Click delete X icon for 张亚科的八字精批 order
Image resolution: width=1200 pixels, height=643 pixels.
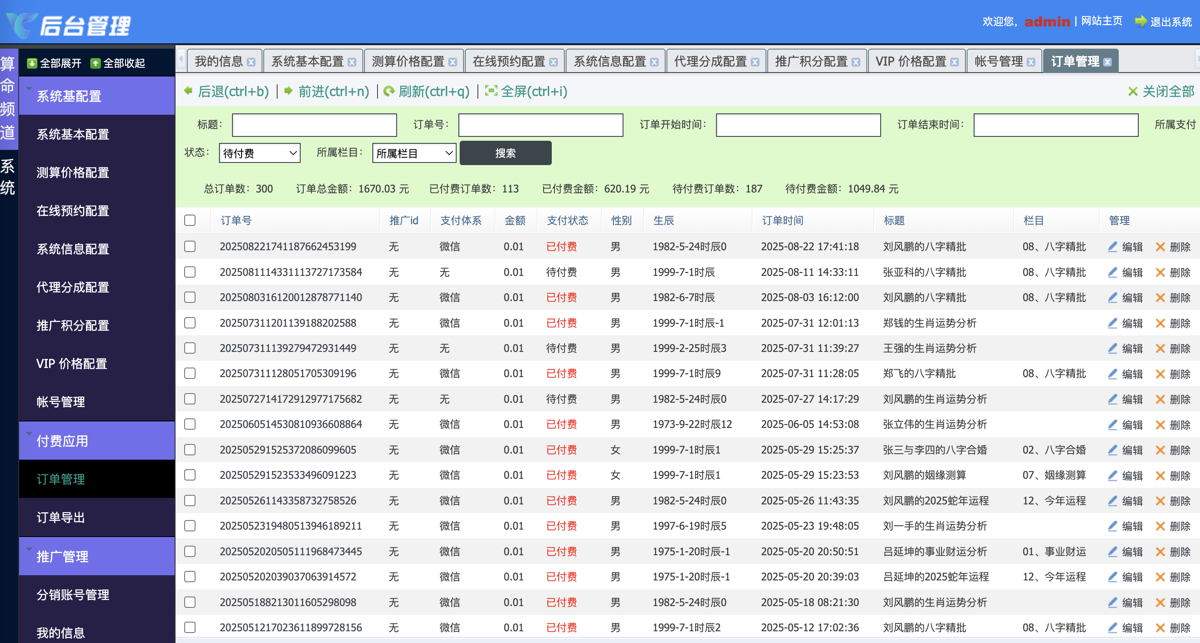[1160, 272]
